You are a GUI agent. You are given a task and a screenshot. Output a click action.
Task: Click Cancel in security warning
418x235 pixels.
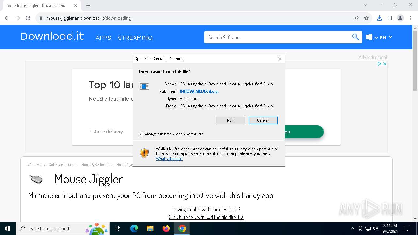[x=263, y=120]
